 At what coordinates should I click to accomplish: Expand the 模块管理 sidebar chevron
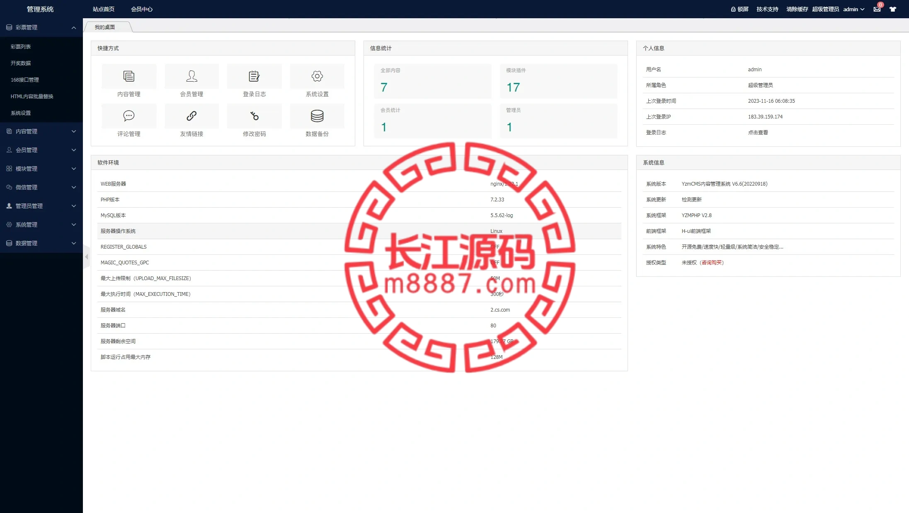pyautogui.click(x=74, y=169)
